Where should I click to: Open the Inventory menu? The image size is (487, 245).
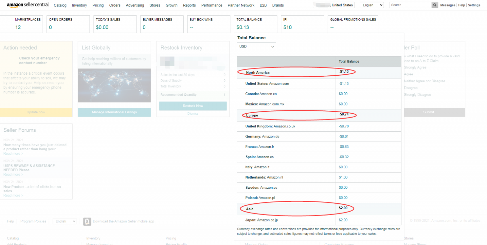click(80, 5)
